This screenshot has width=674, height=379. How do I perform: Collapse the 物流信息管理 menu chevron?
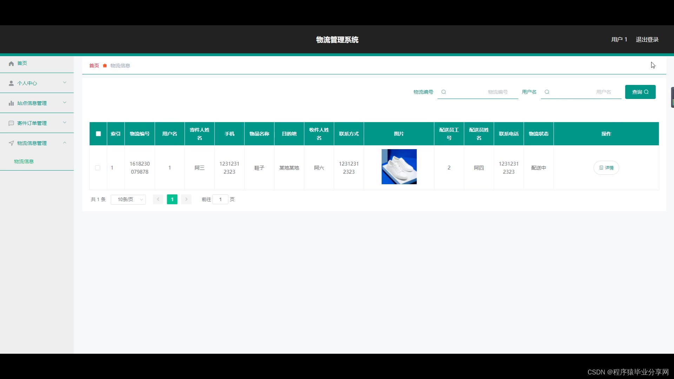pyautogui.click(x=65, y=143)
